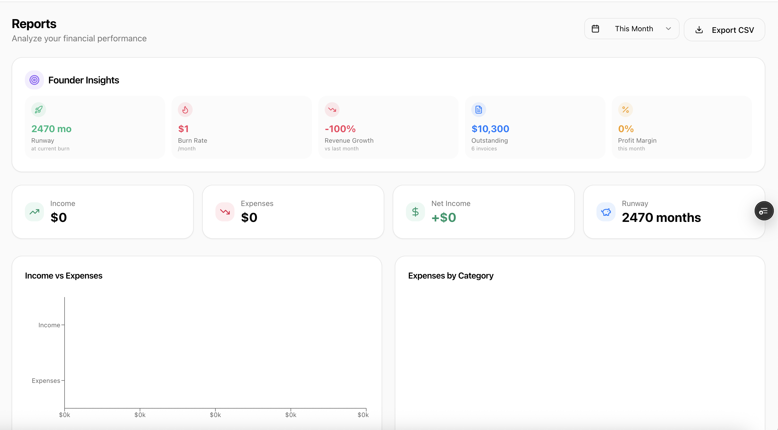Click the Outstanding invoices document icon
Image resolution: width=778 pixels, height=430 pixels.
coord(478,110)
